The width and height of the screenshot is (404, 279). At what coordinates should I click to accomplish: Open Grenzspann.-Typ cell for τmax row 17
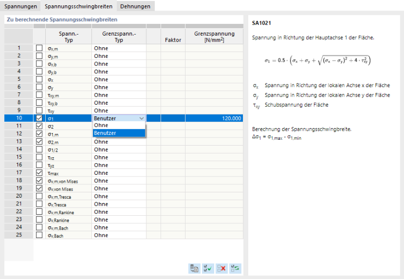[119, 173]
